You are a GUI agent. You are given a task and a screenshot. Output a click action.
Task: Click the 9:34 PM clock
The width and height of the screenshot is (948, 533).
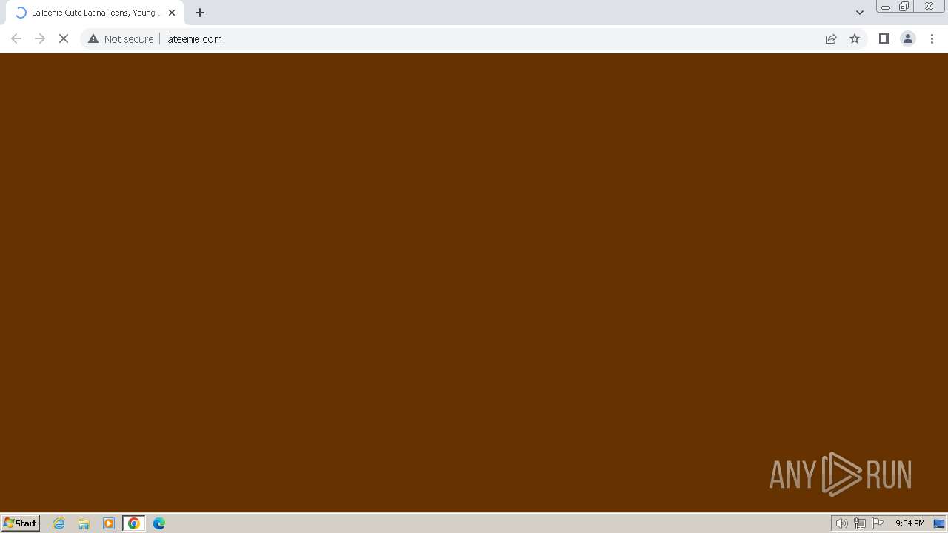click(x=909, y=523)
